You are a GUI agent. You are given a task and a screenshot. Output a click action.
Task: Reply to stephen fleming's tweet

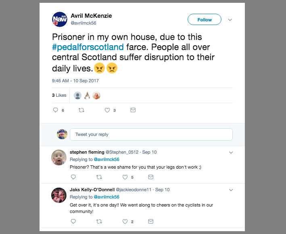[73, 177]
